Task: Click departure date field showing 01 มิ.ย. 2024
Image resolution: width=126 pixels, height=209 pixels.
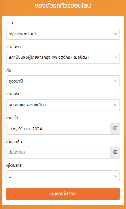Action: coord(58,129)
